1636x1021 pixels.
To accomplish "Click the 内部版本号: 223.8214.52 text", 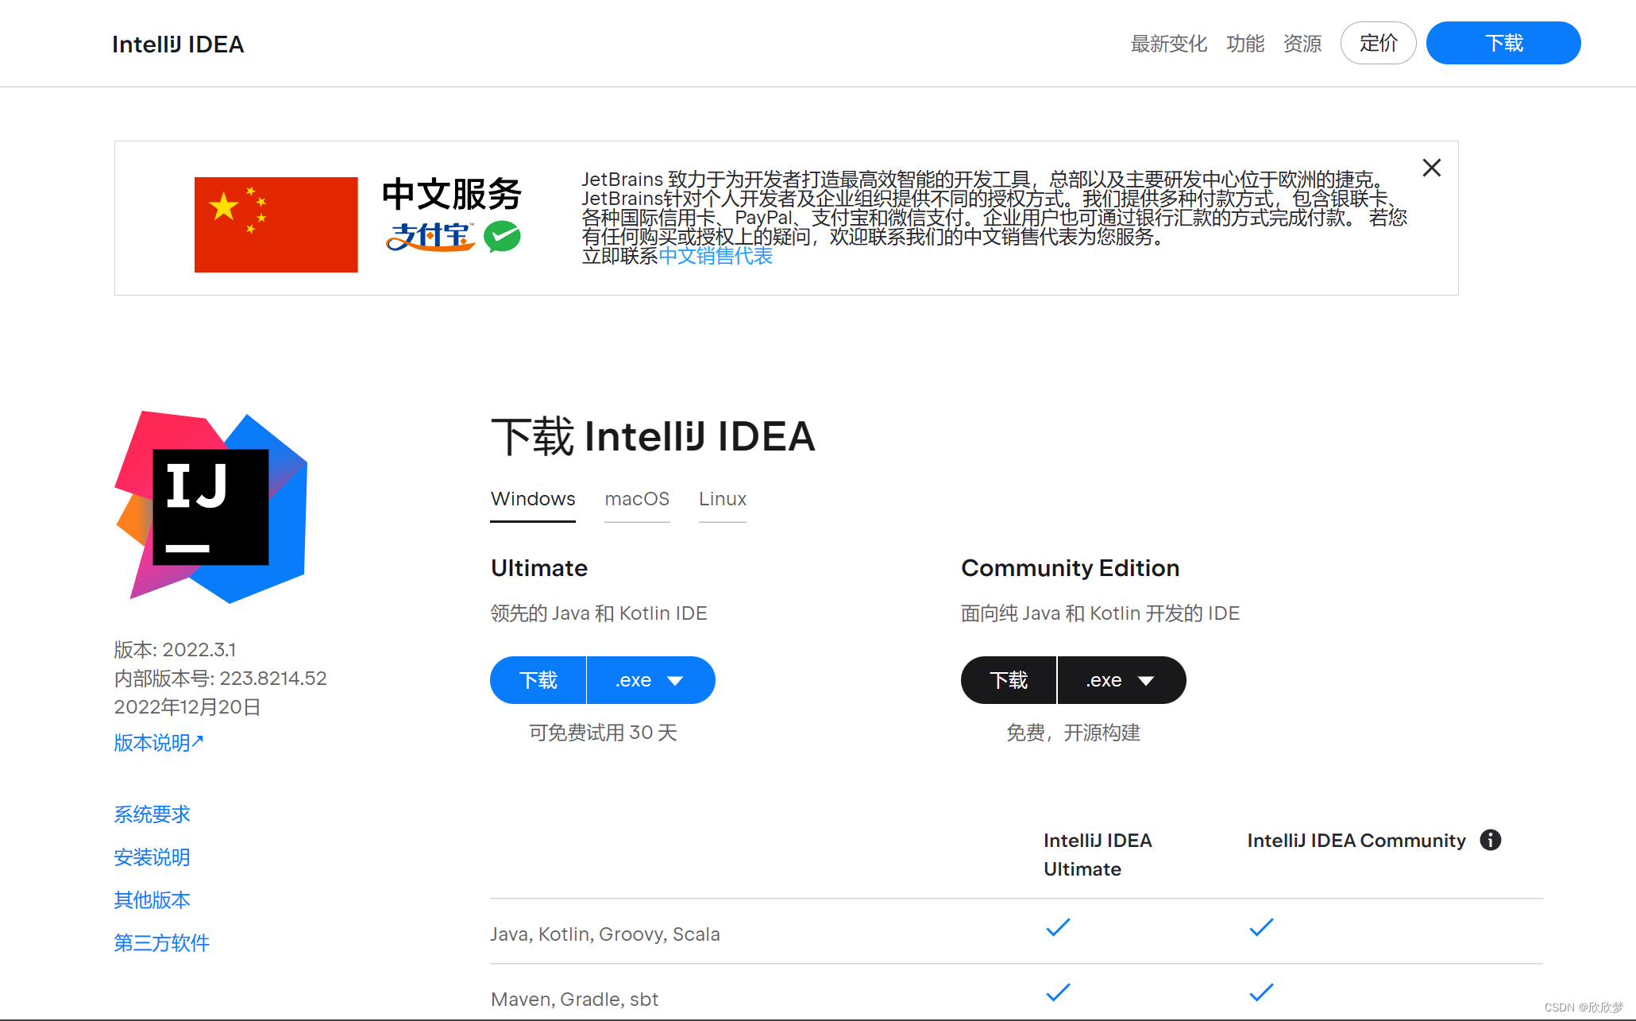I will (x=220, y=679).
